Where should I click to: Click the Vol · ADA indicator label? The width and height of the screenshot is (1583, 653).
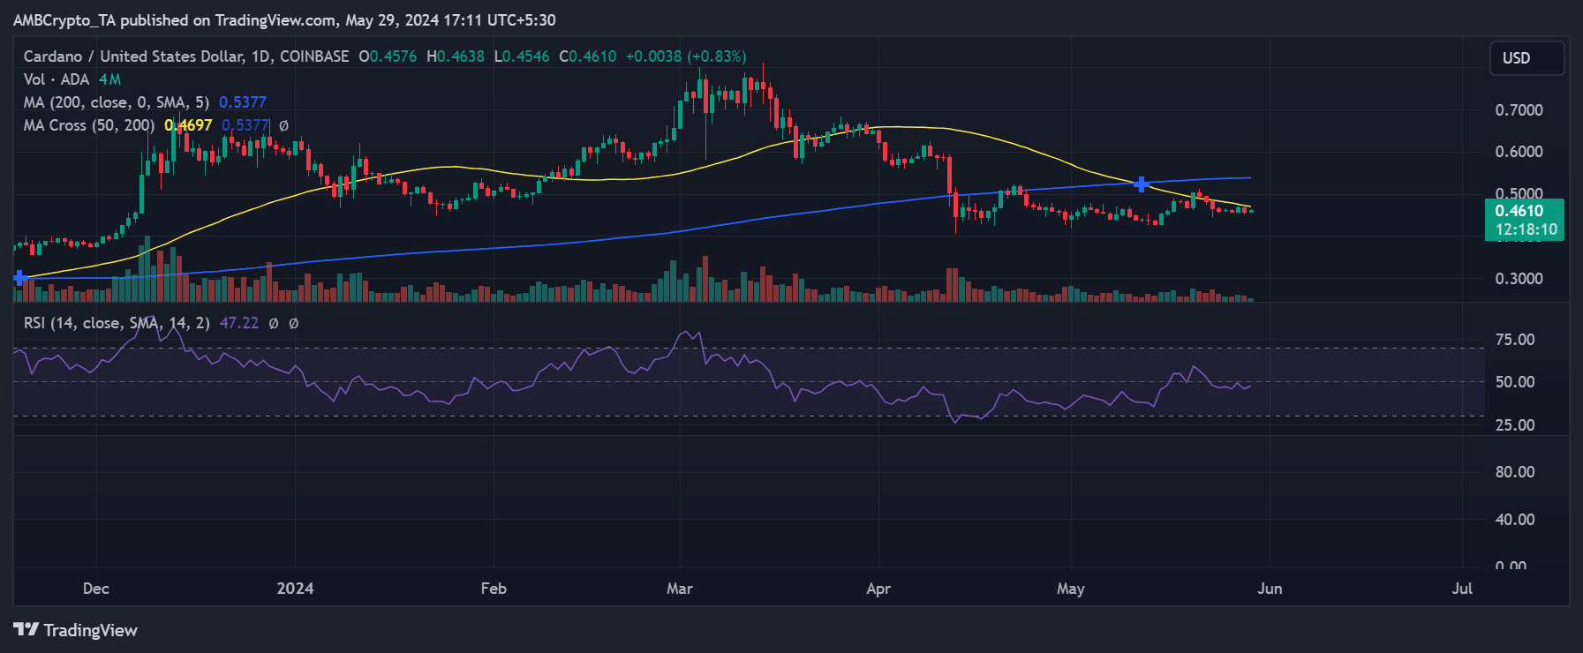[57, 79]
